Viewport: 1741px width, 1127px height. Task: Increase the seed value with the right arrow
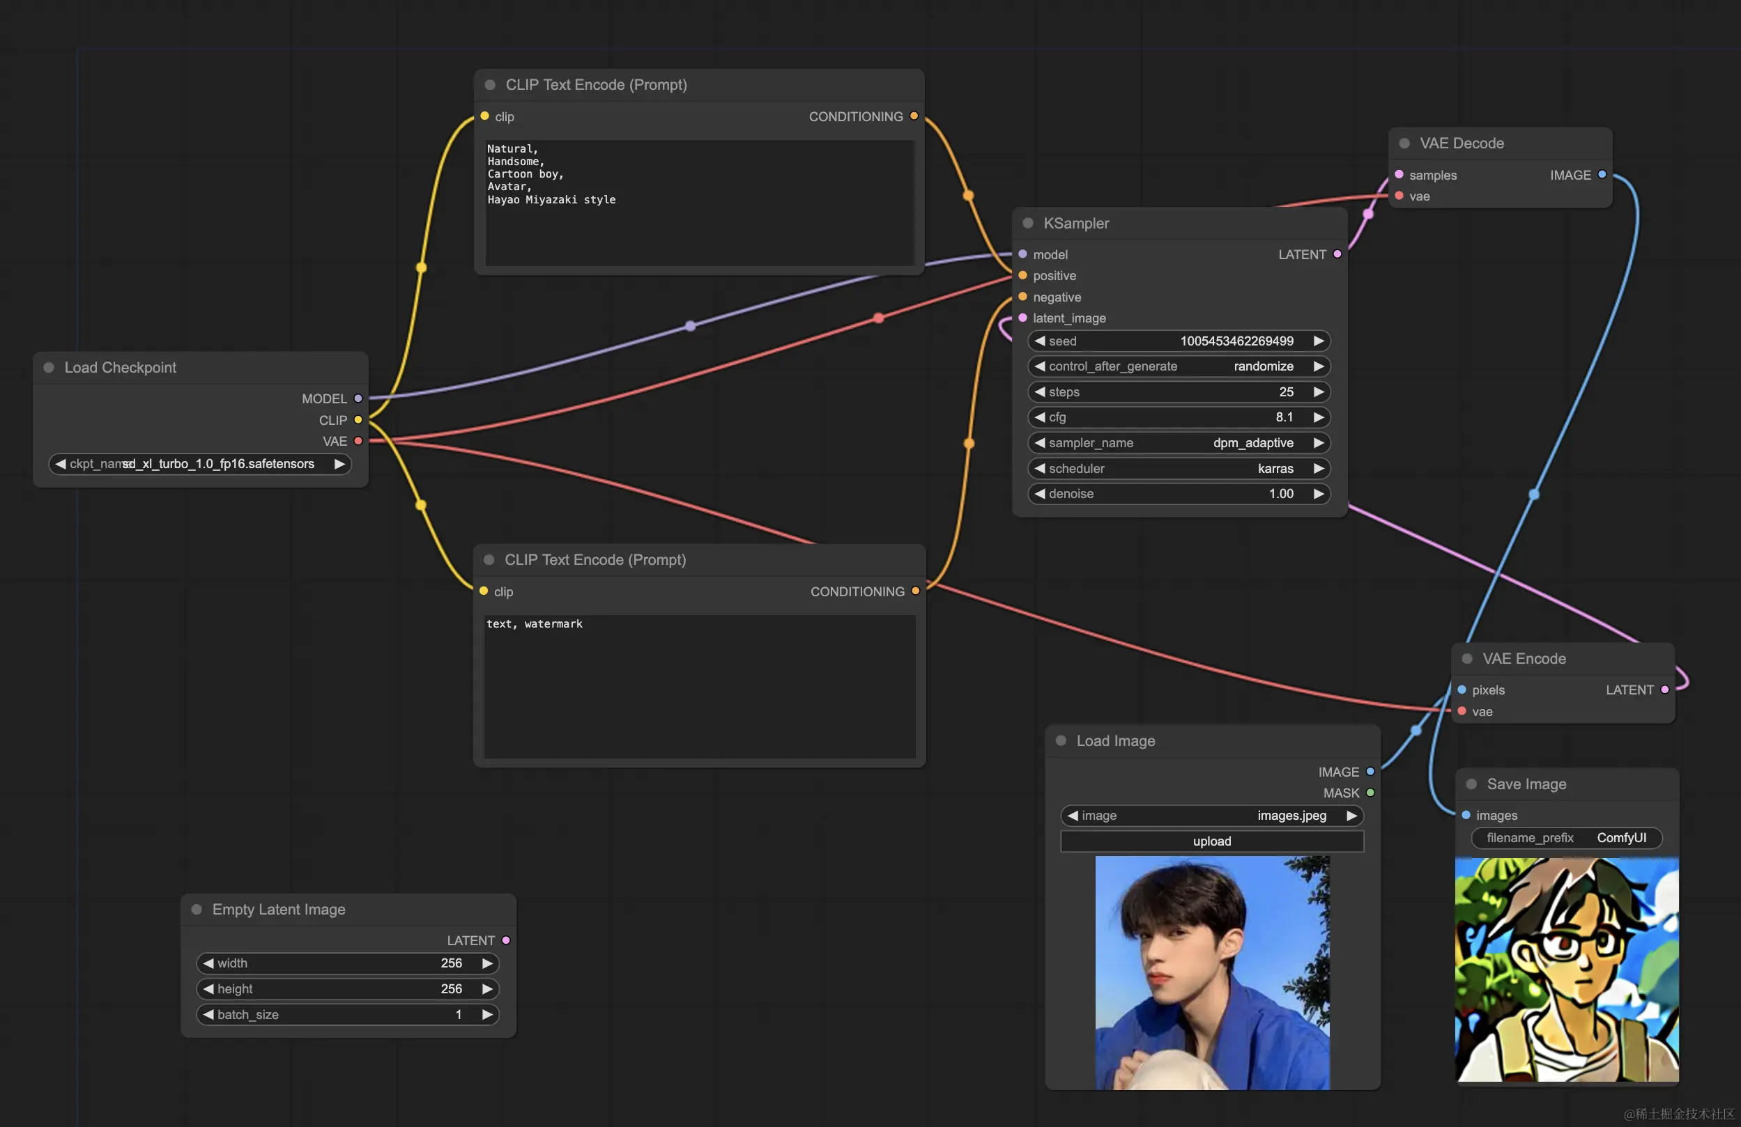pos(1318,341)
